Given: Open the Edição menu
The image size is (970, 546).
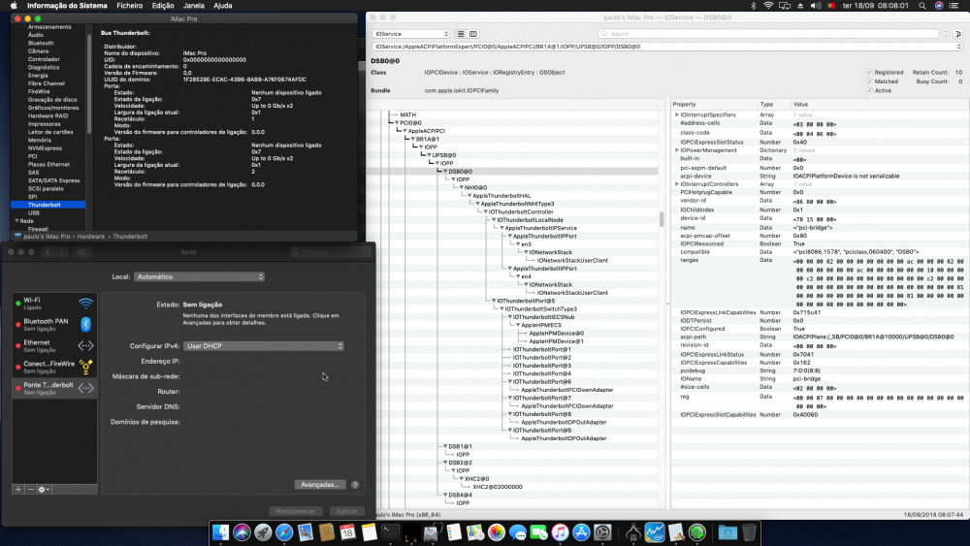Looking at the screenshot, I should tap(163, 6).
